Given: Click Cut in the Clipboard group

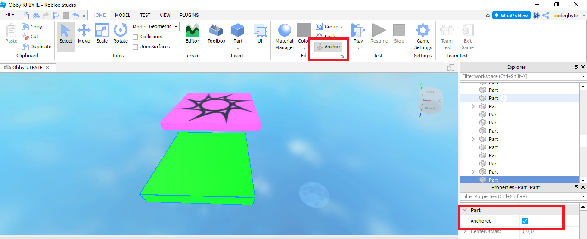Looking at the screenshot, I should (x=31, y=37).
